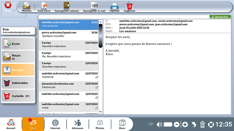This screenshot has height=131, width=234.
Task: Click the Recevoir mail icon
Action: pos(27,7)
